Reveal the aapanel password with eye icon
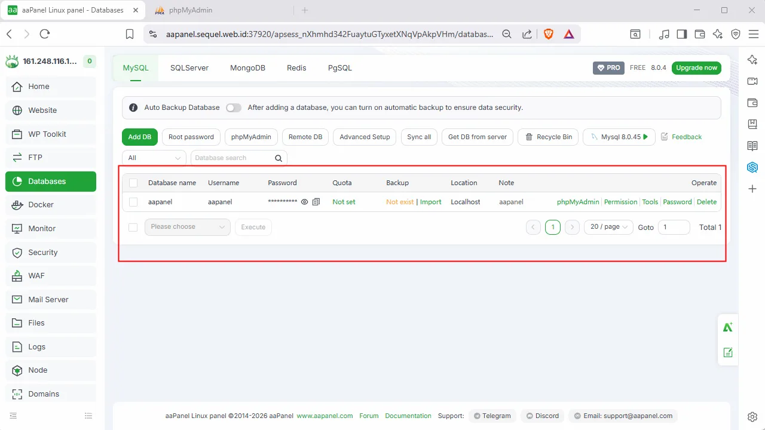Screen dimensions: 765x430 coord(305,202)
